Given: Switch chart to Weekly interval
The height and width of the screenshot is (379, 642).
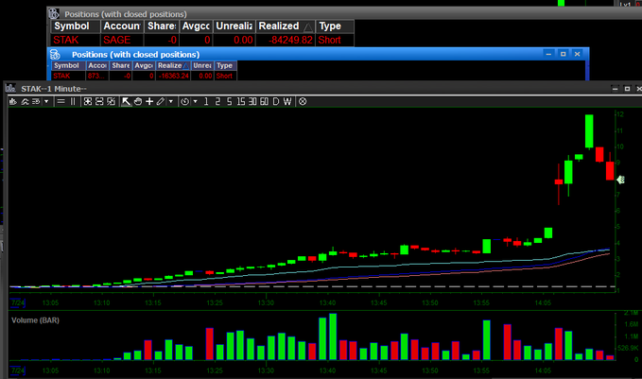Looking at the screenshot, I should click(287, 101).
